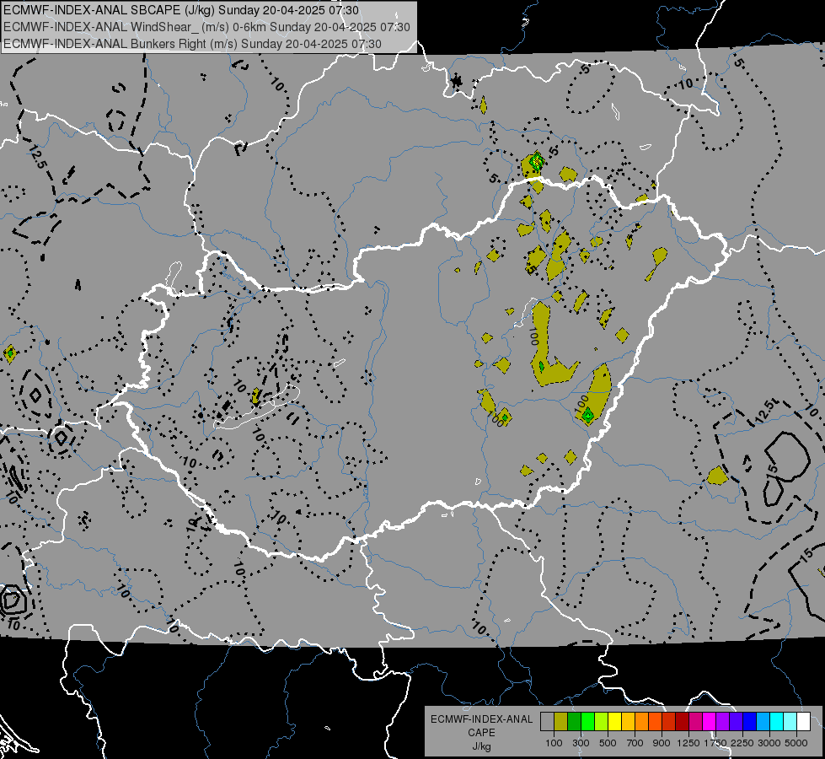This screenshot has height=759, width=825.
Task: Choose the dark maroon-red legend swatch
Action: pos(682,721)
